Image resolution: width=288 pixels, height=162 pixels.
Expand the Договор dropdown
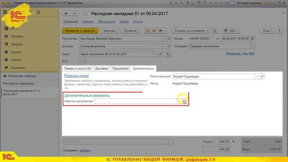(x=164, y=46)
